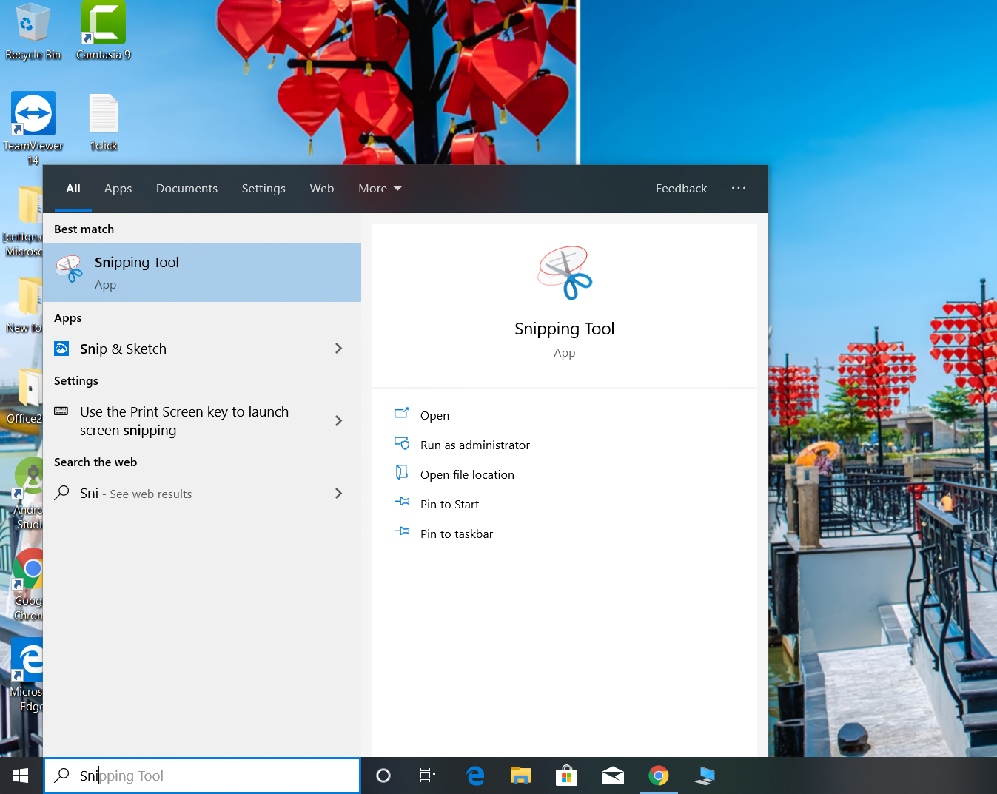Click the Cortana circle on the taskbar
997x794 pixels.
tap(383, 776)
